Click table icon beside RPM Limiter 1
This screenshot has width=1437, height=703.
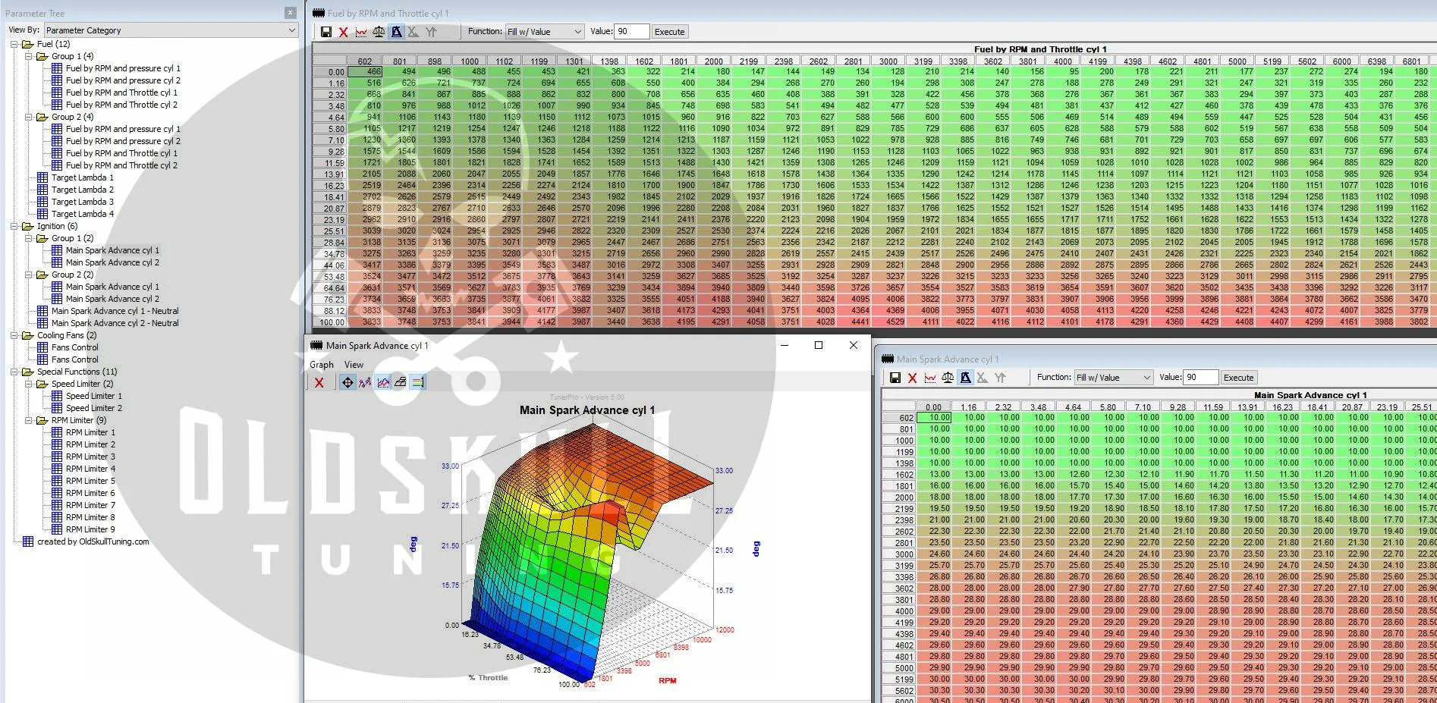pos(57,432)
